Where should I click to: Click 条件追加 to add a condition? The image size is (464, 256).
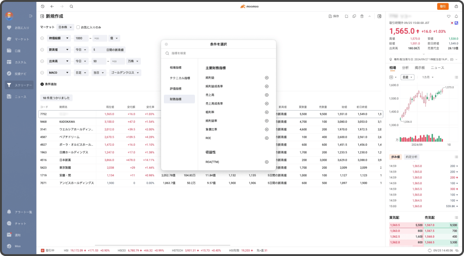click(x=48, y=84)
